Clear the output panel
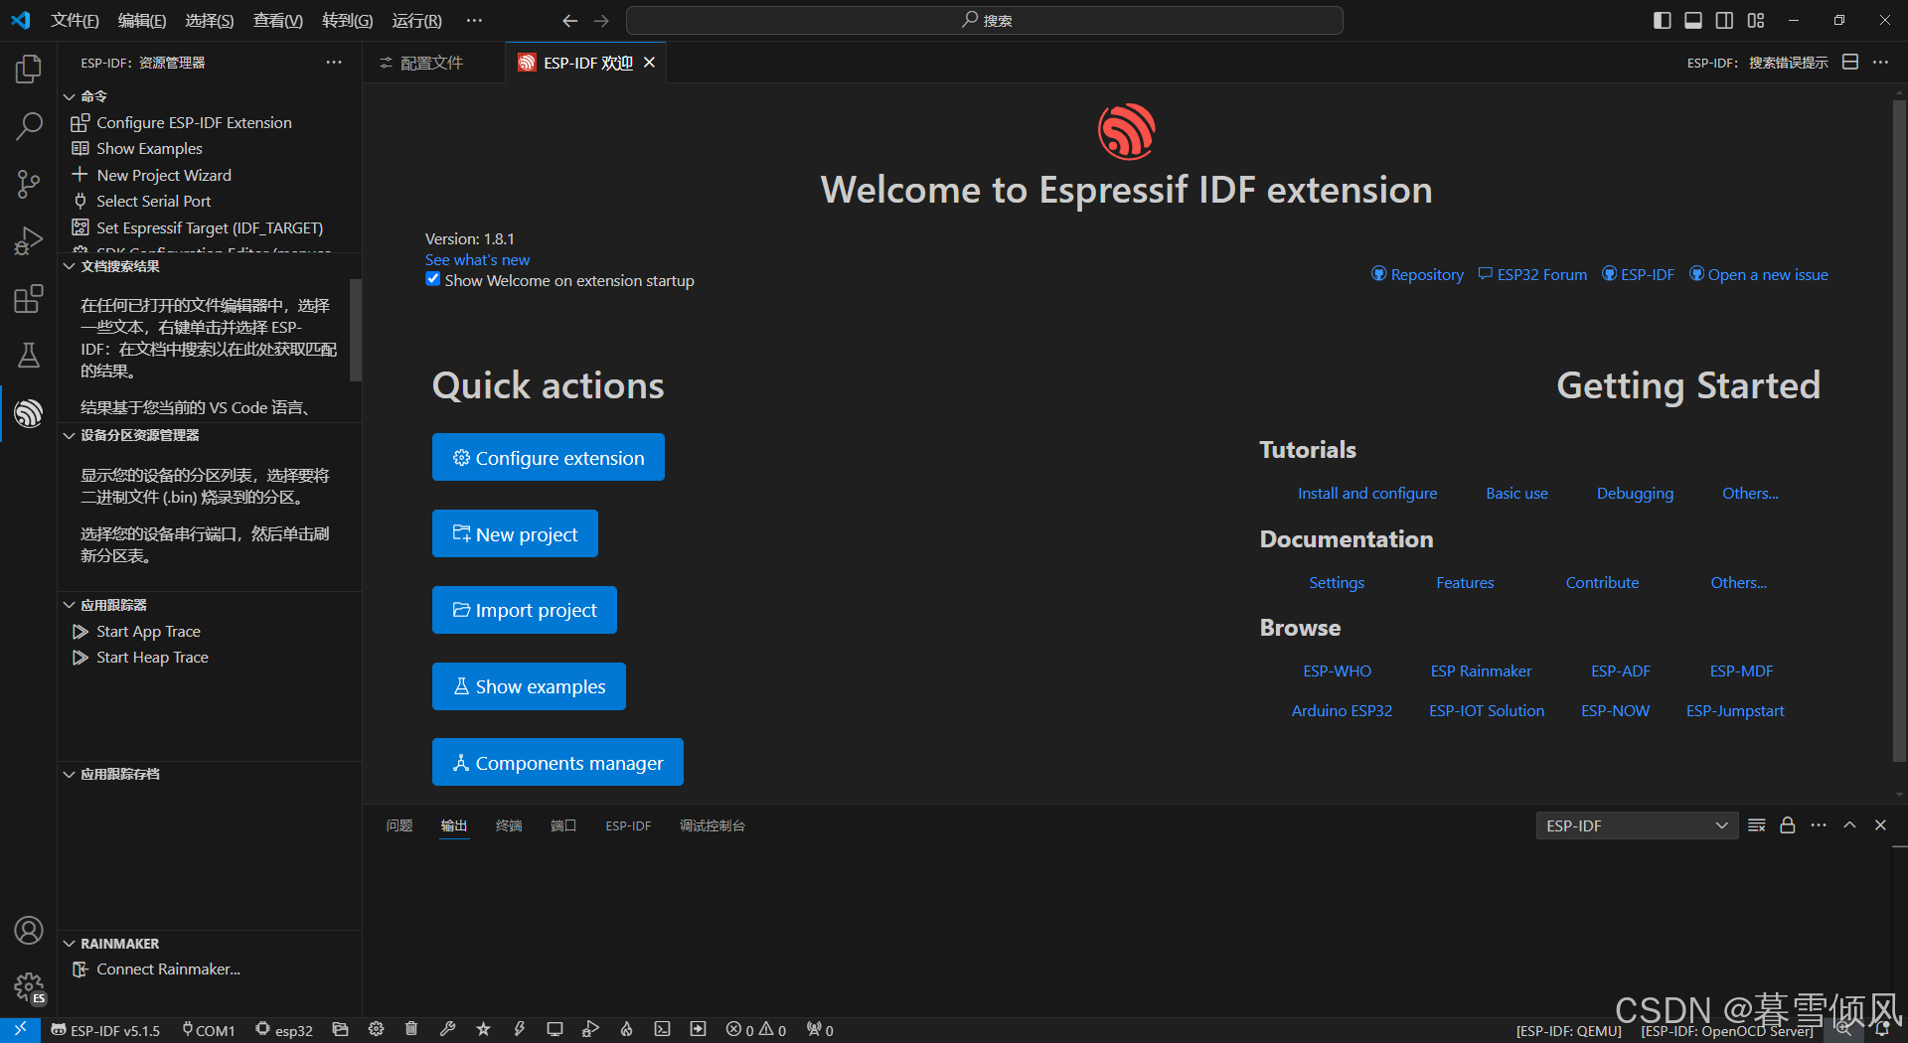The width and height of the screenshot is (1908, 1043). pyautogui.click(x=1757, y=825)
